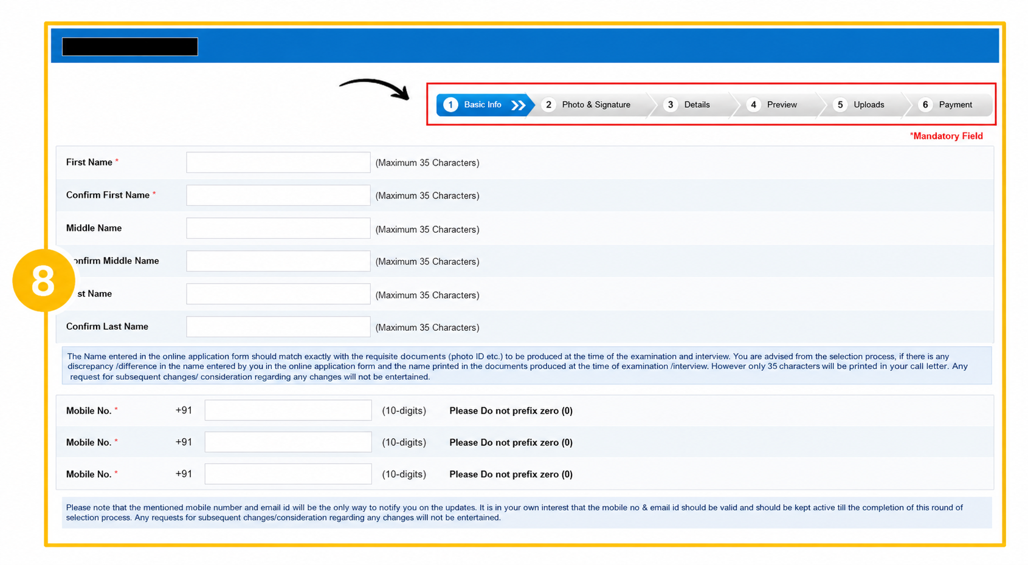
Task: Click the second Mobile No. input field
Action: pyautogui.click(x=288, y=442)
